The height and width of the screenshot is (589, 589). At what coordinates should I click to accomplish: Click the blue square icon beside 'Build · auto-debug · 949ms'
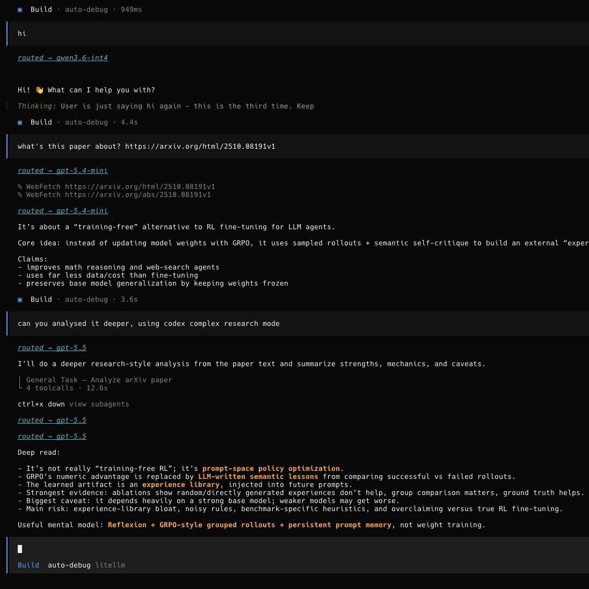(x=20, y=10)
